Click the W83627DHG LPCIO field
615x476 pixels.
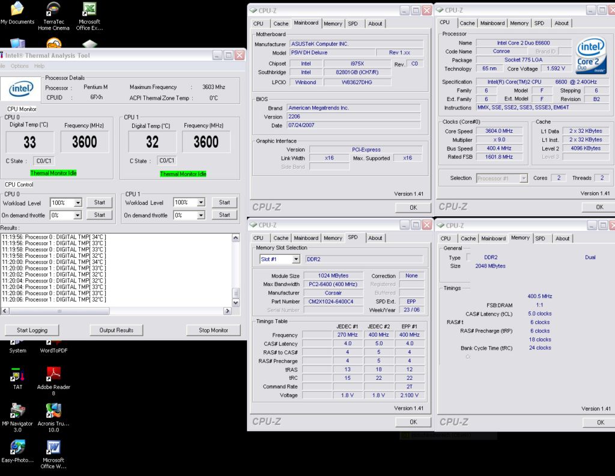(357, 82)
